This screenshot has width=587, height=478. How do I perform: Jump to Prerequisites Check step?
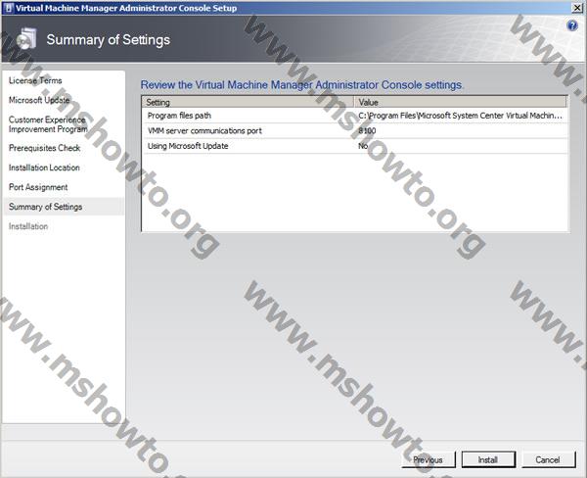coord(45,148)
